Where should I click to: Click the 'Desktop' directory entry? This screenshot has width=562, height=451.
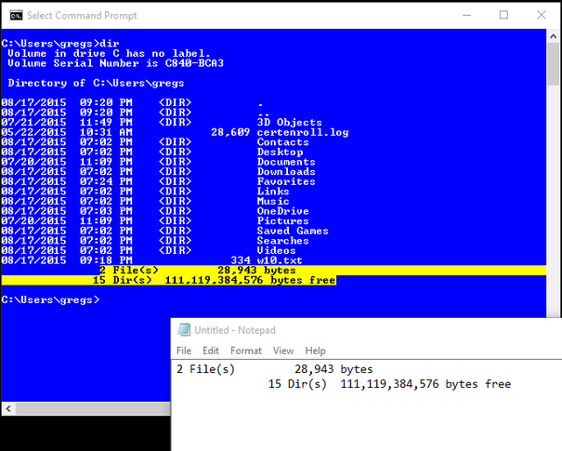(280, 153)
